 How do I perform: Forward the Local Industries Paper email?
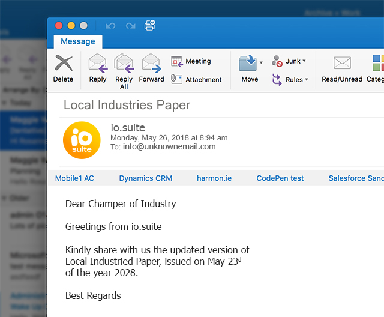pyautogui.click(x=151, y=68)
